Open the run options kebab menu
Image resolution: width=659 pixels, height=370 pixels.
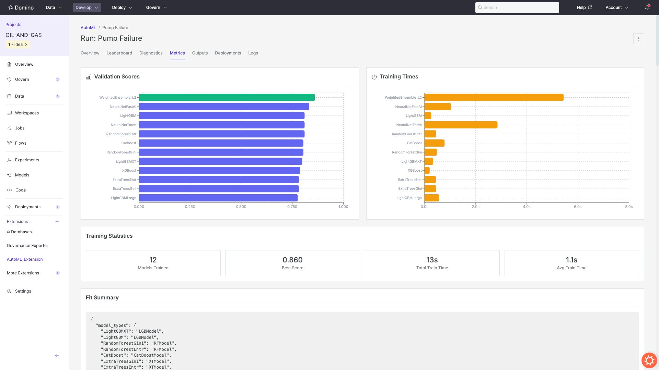tap(639, 39)
